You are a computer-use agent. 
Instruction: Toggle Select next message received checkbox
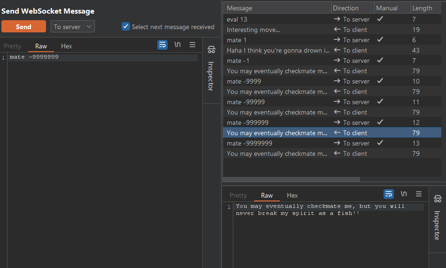125,26
